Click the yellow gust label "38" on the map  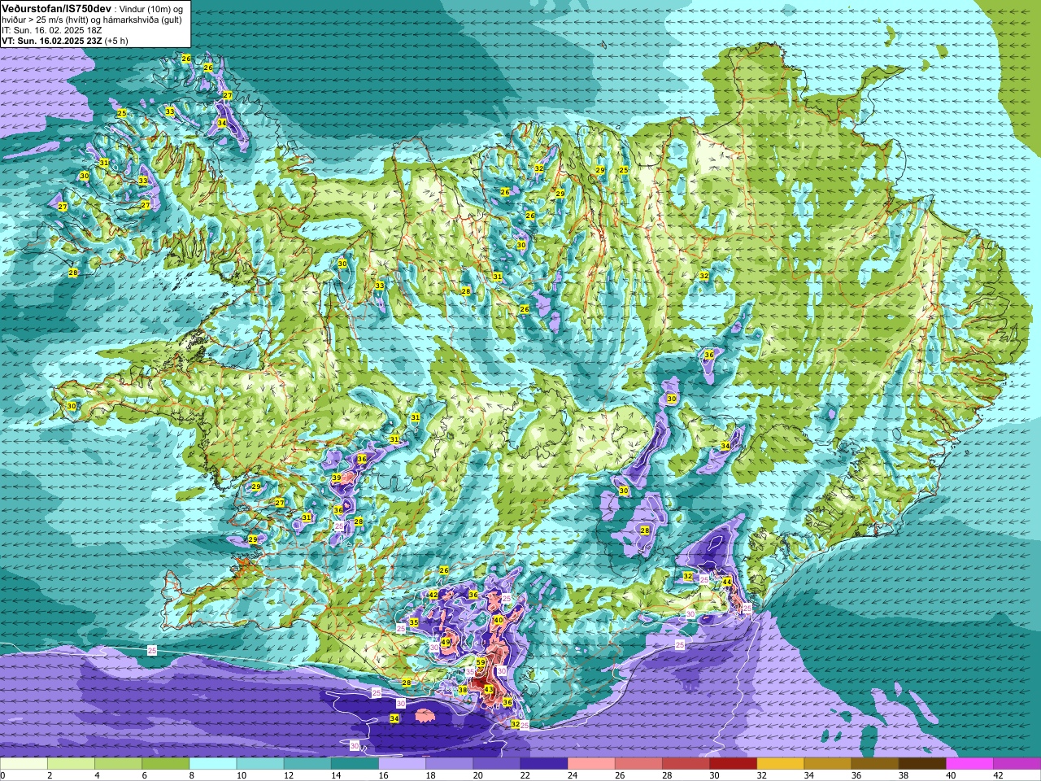point(463,690)
